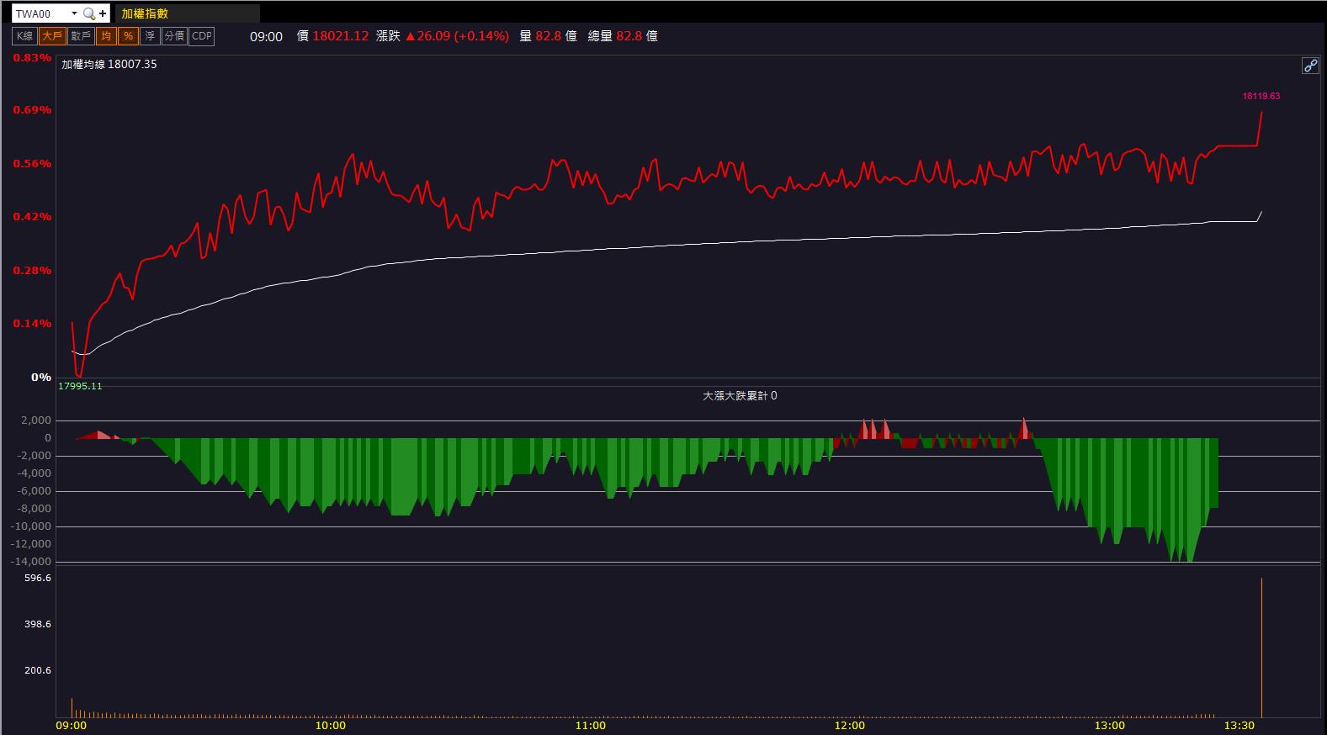This screenshot has height=735, width=1327.
Task: Click the 12:00 time axis marker
Action: (x=850, y=725)
